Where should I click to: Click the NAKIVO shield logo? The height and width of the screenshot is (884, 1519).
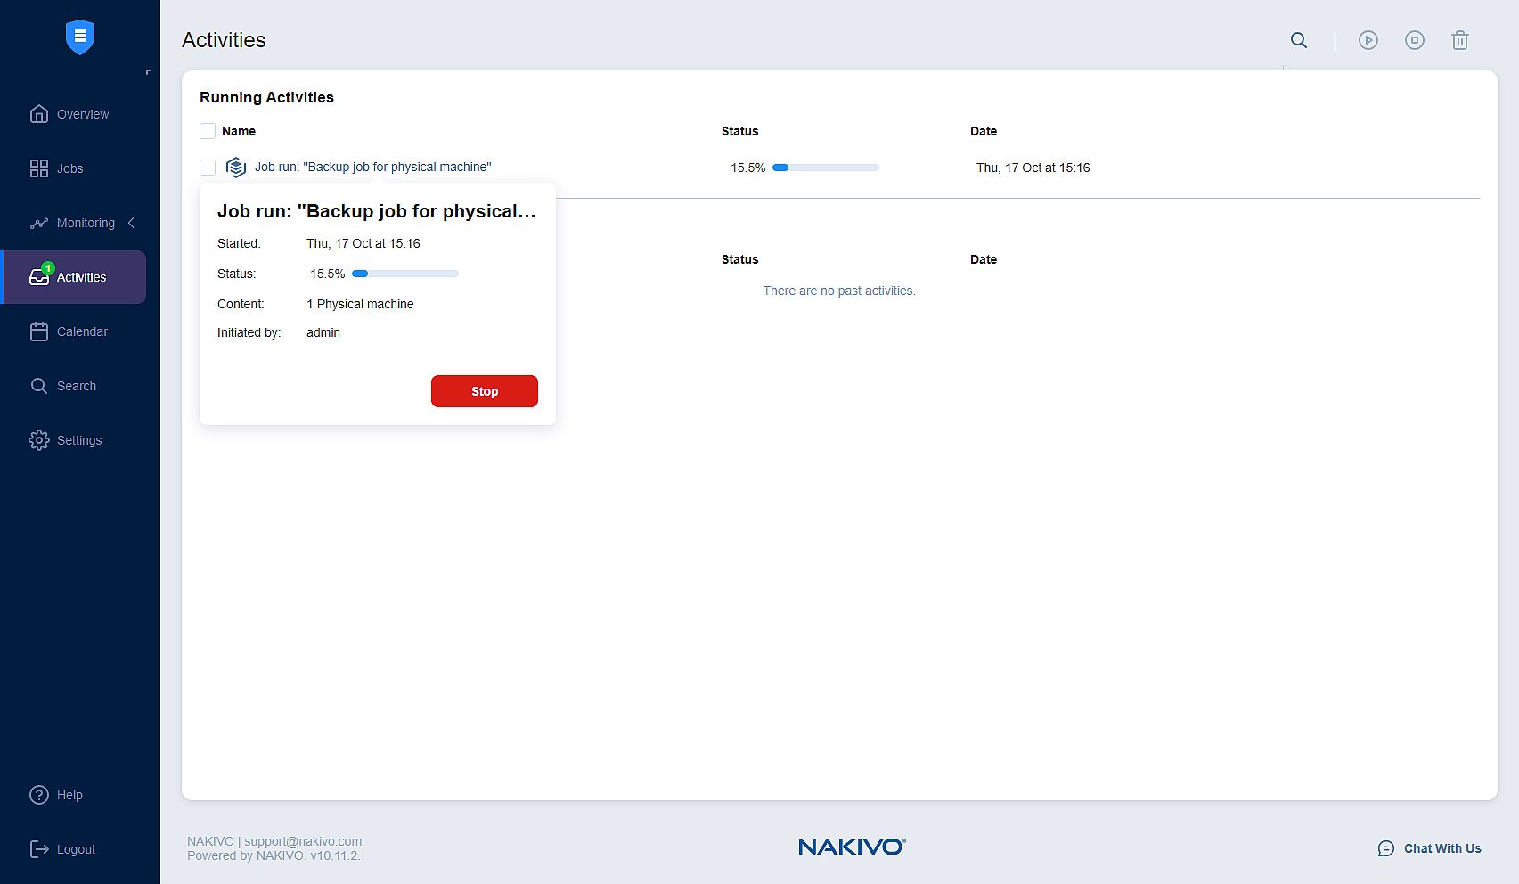(x=79, y=37)
